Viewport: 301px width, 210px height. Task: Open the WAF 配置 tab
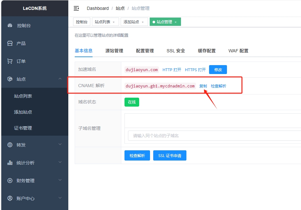pyautogui.click(x=238, y=51)
